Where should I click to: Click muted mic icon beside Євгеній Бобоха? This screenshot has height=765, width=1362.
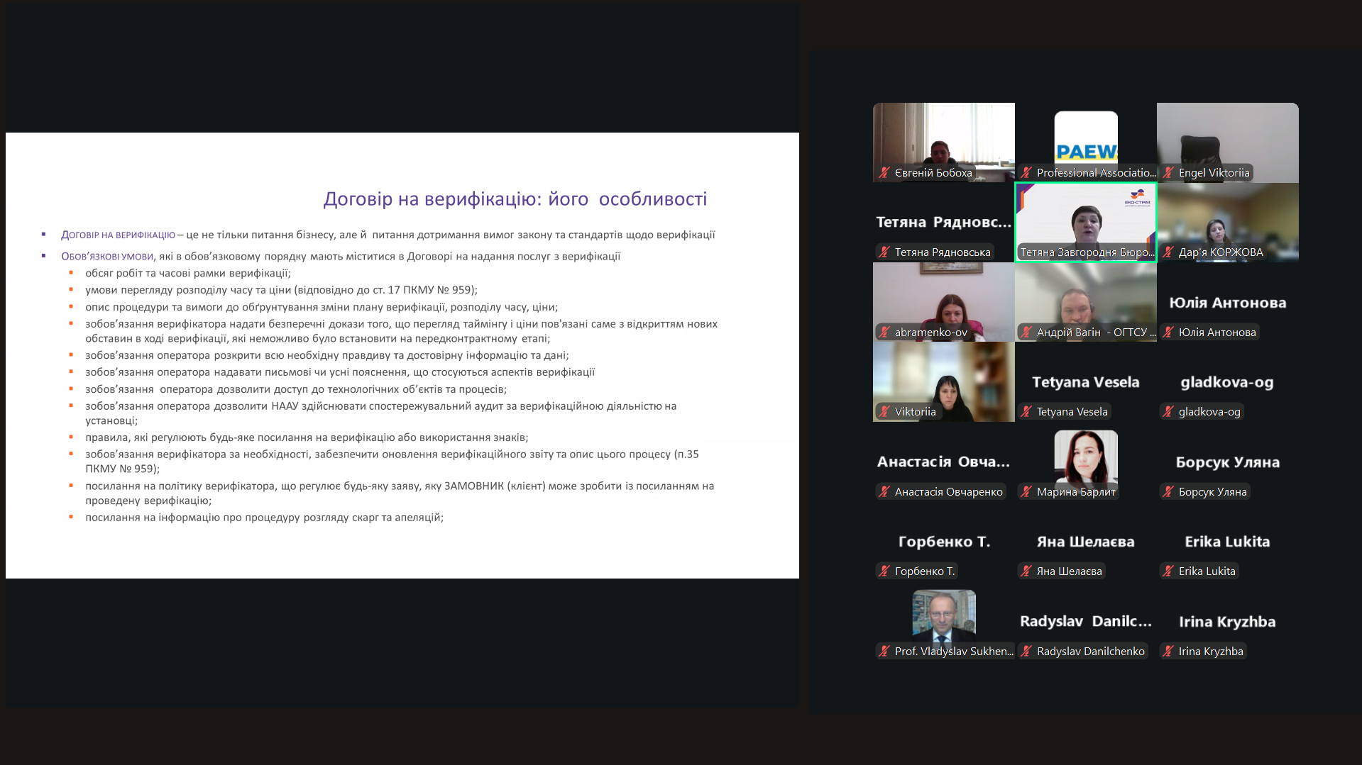(x=884, y=172)
